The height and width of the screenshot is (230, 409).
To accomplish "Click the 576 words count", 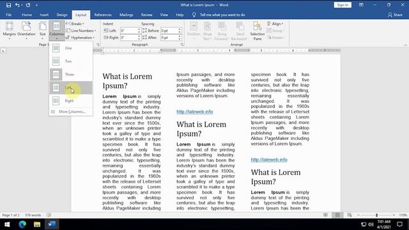I will (33, 215).
